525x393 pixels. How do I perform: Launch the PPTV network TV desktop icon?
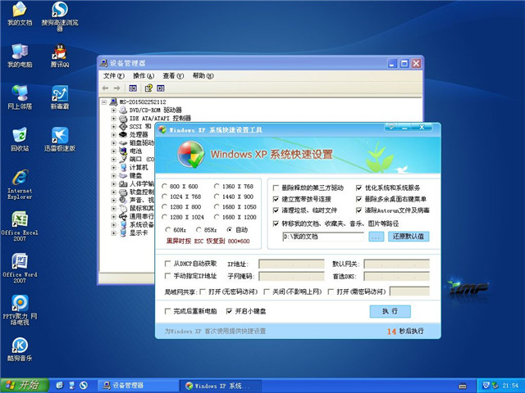(20, 309)
